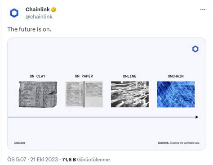Click the ONCHAIN label

176,76
